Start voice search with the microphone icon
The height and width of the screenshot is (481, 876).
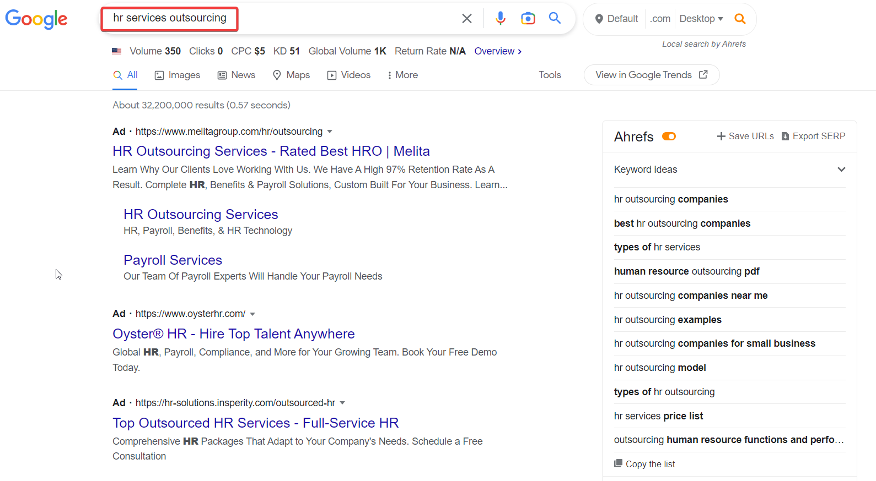pos(501,19)
